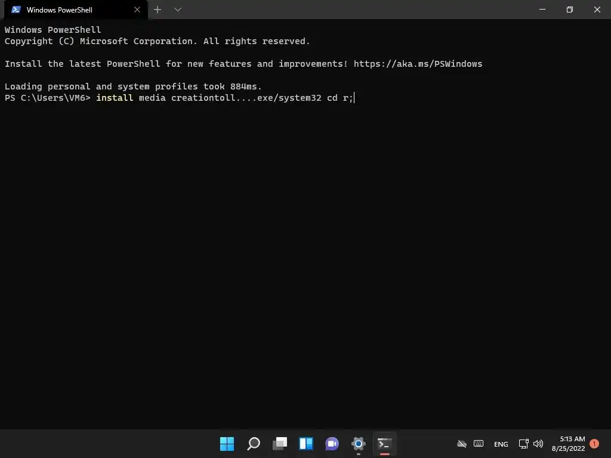Open the Windows Start menu
The height and width of the screenshot is (458, 611).
(x=227, y=444)
